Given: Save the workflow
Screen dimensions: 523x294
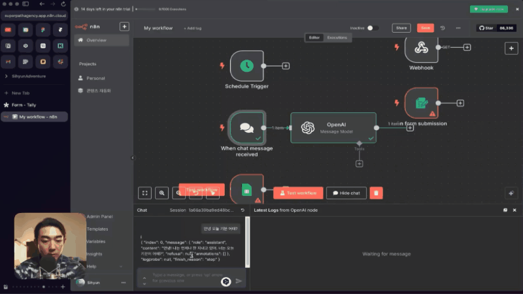Looking at the screenshot, I should (426, 28).
